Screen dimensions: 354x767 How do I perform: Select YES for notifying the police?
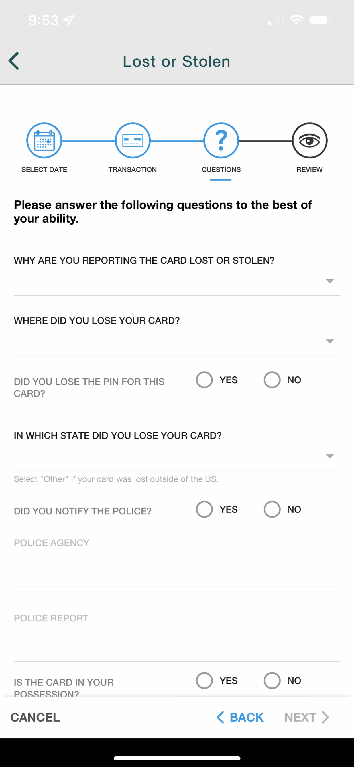click(204, 509)
